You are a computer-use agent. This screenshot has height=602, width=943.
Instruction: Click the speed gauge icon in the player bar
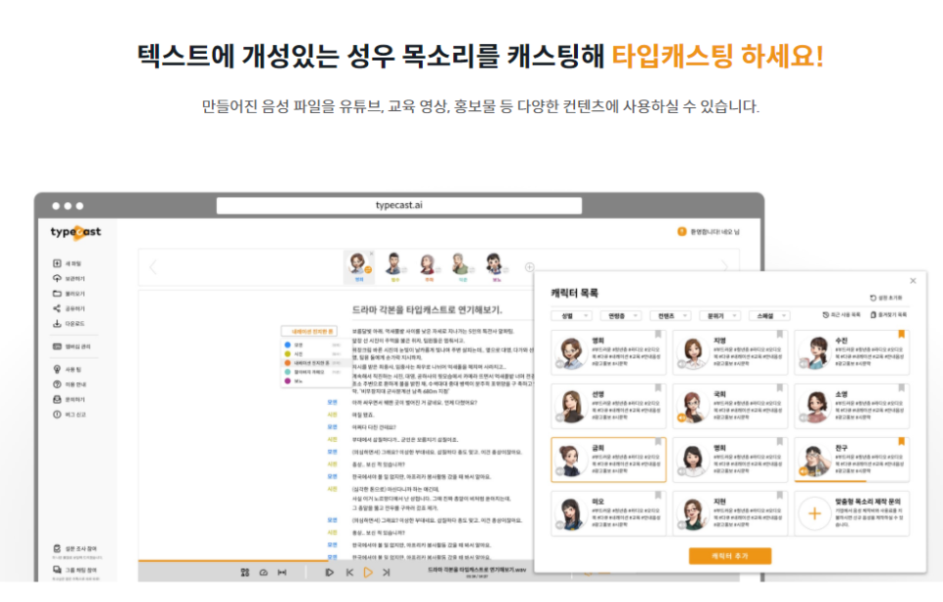(x=264, y=573)
